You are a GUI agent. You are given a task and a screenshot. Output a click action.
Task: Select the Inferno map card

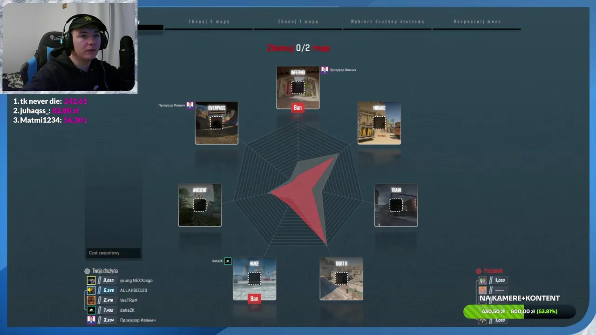pos(298,87)
